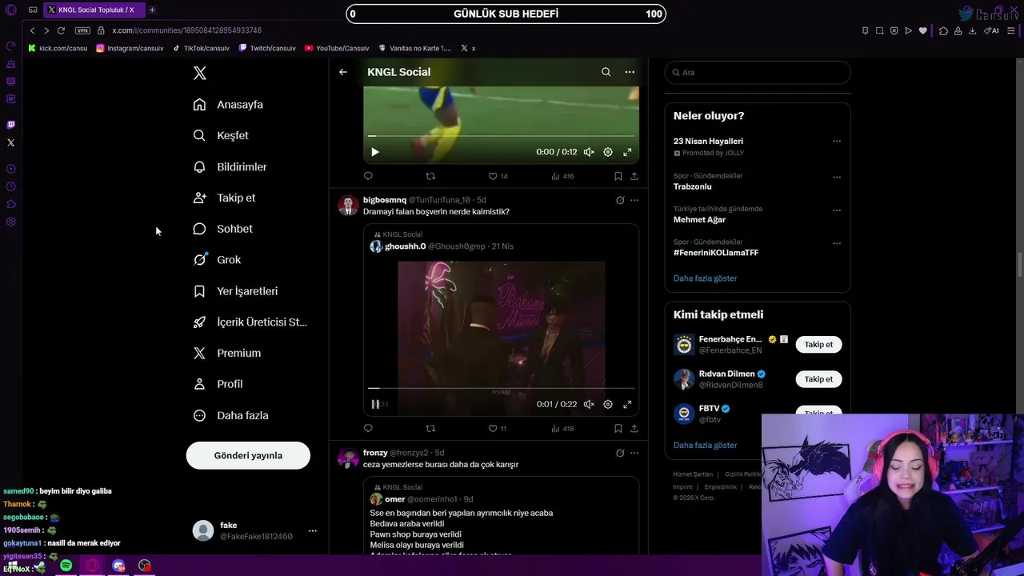View the analytics showing 416 views
The width and height of the screenshot is (1024, 576).
point(562,176)
